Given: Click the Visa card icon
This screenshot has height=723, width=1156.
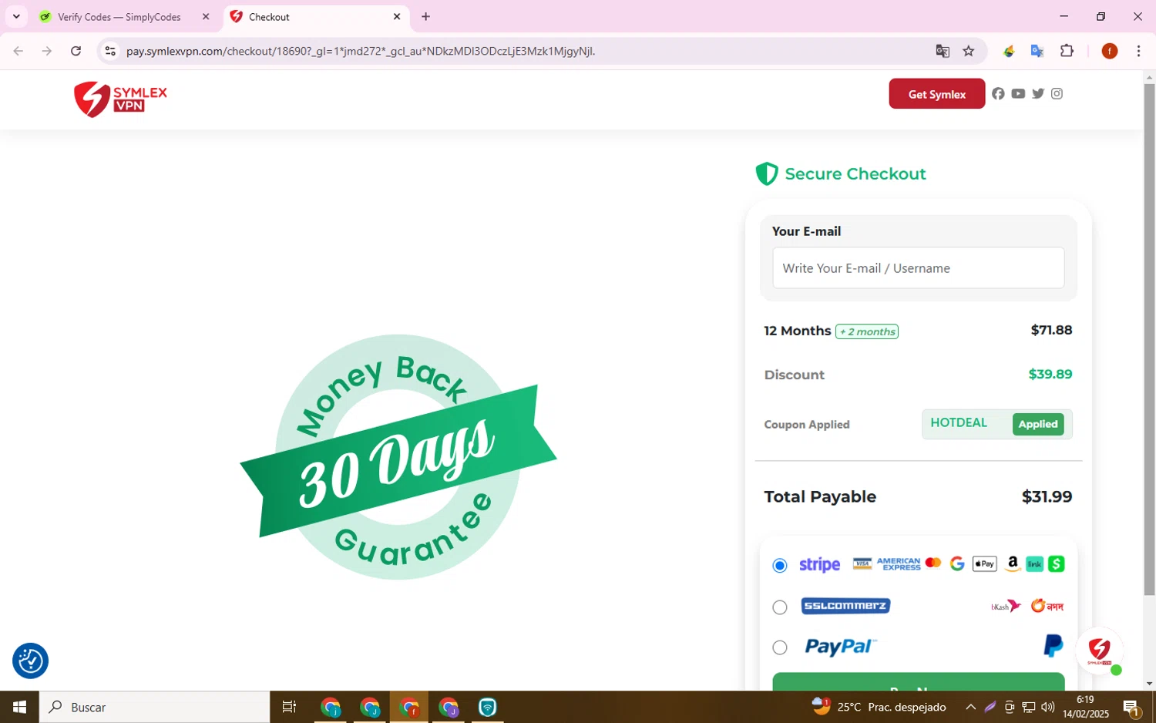Looking at the screenshot, I should pyautogui.click(x=862, y=564).
